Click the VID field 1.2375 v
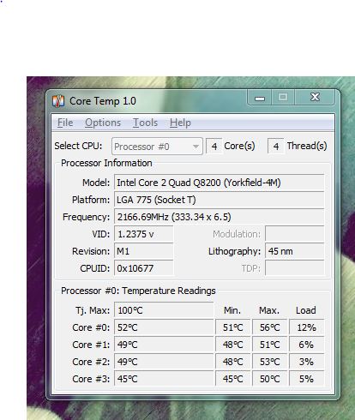 pos(143,234)
